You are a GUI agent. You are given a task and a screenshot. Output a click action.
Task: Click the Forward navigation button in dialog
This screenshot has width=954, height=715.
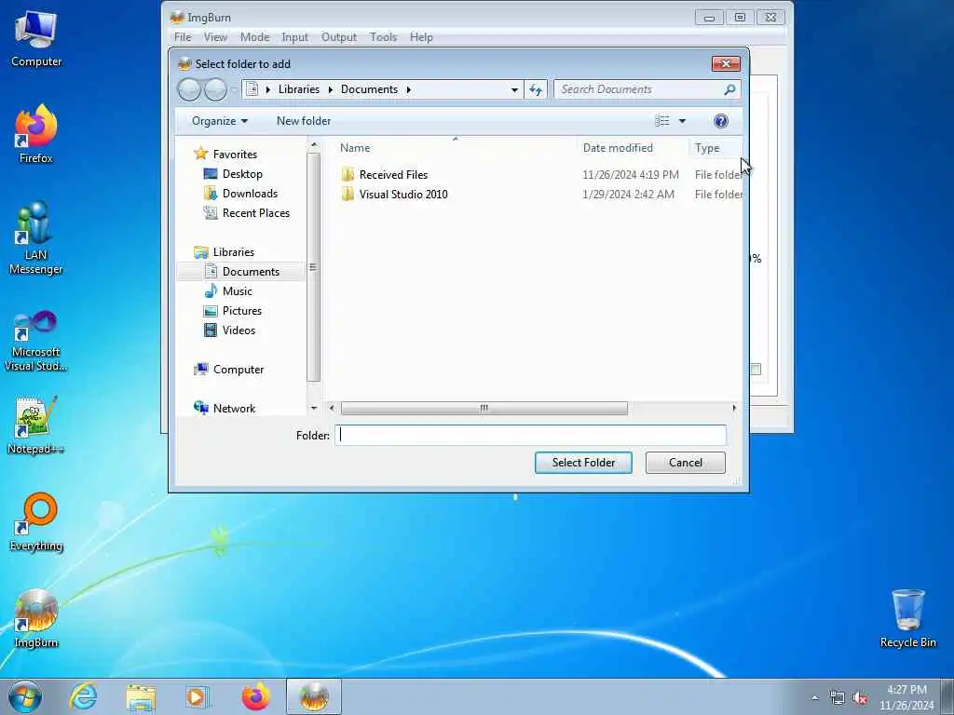click(215, 90)
